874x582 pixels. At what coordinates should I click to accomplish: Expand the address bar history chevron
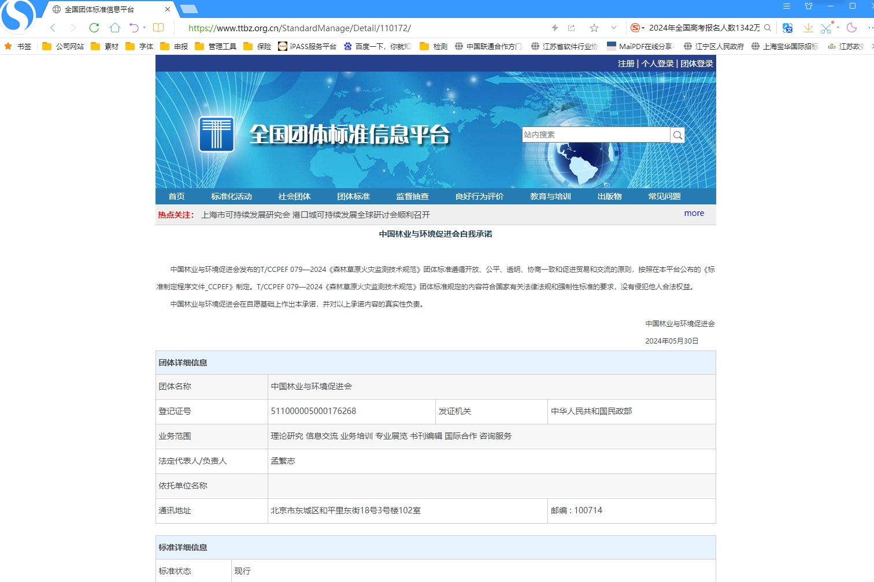click(614, 28)
